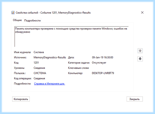This screenshot has width=155, height=114.
Task: Select the Общие tab
Action: pos(17,20)
